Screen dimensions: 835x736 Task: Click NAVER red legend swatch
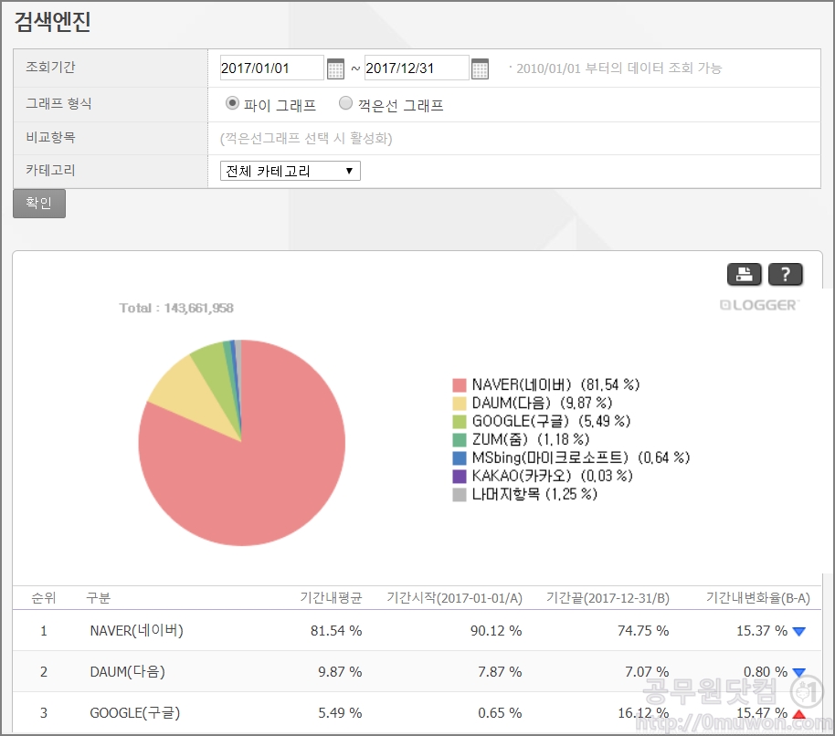point(459,385)
